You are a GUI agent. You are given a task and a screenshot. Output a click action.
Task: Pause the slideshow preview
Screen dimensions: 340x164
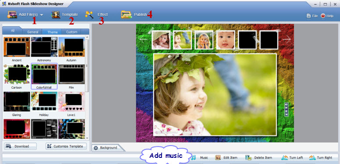286,111
